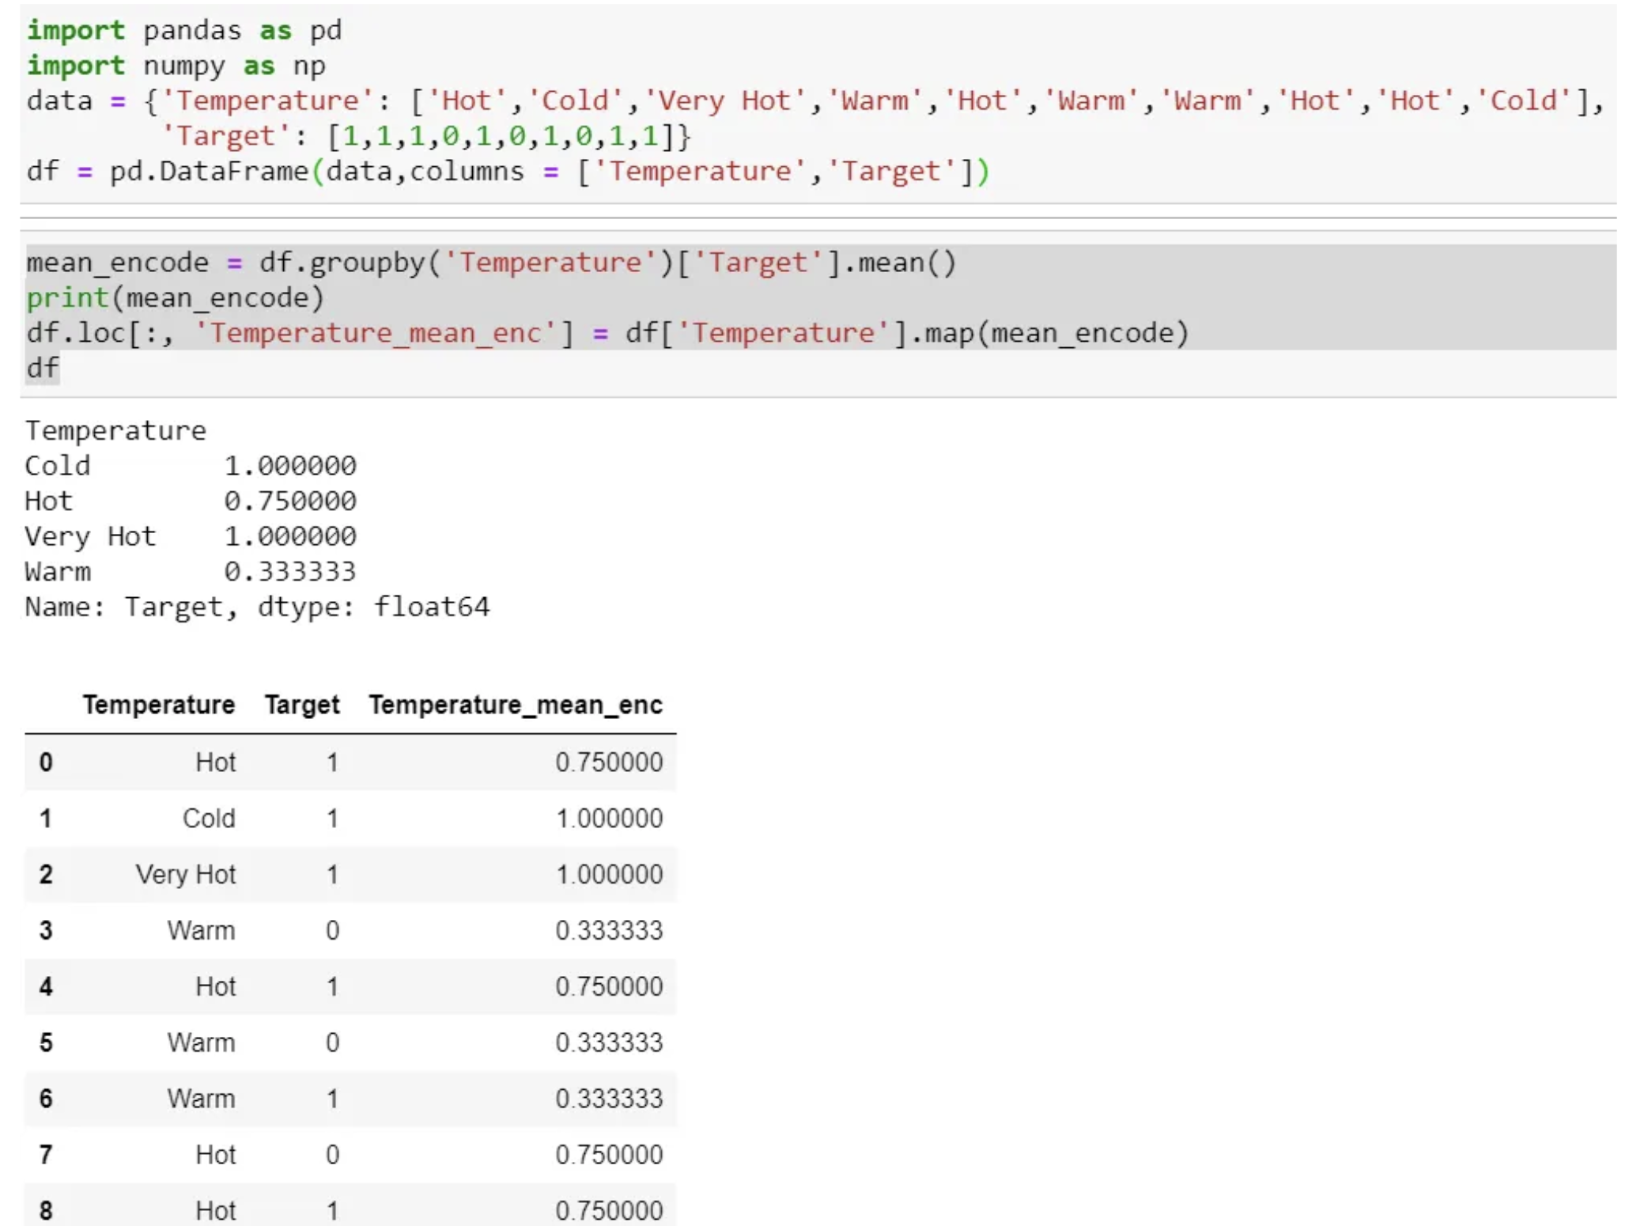Viewport: 1629px width, 1226px height.
Task: Click the Cold cell in row 1
Action: 209,819
